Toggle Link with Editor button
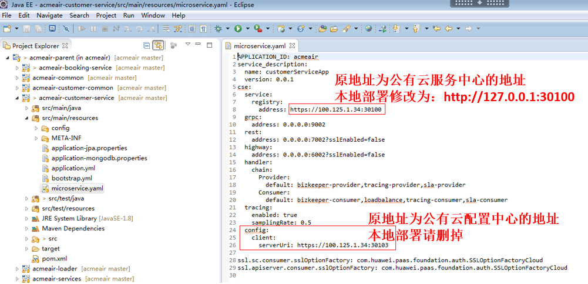 pos(158,45)
